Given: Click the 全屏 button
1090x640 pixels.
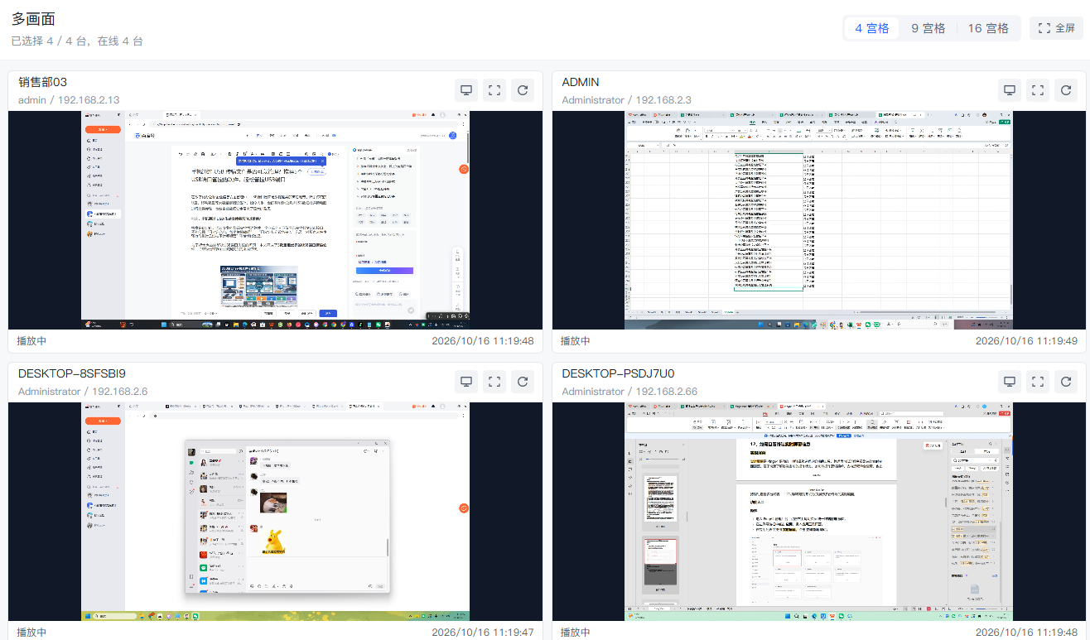Looking at the screenshot, I should pos(1056,28).
